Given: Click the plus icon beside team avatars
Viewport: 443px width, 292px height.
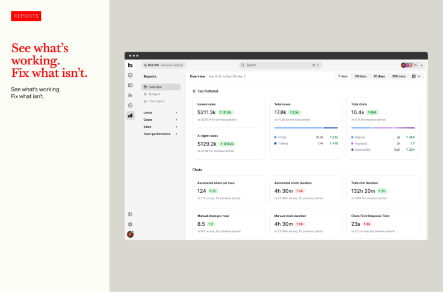Looking at the screenshot, I should (422, 65).
